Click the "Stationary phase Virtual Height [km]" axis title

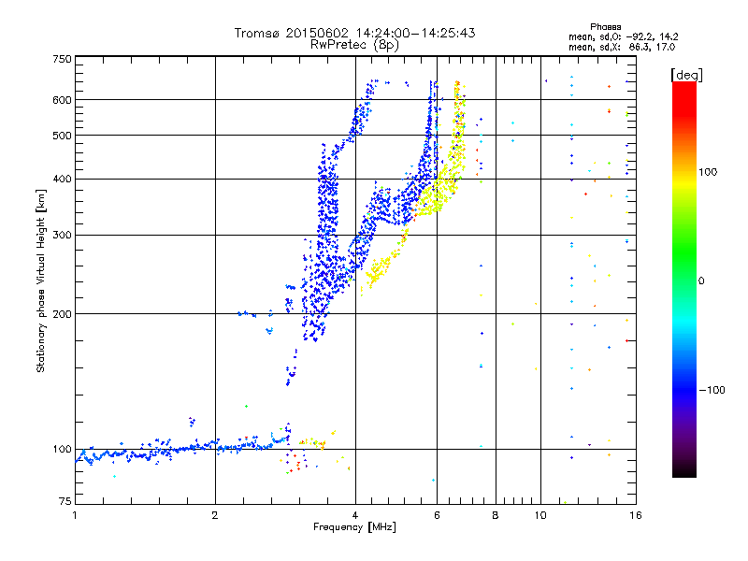tap(41, 280)
